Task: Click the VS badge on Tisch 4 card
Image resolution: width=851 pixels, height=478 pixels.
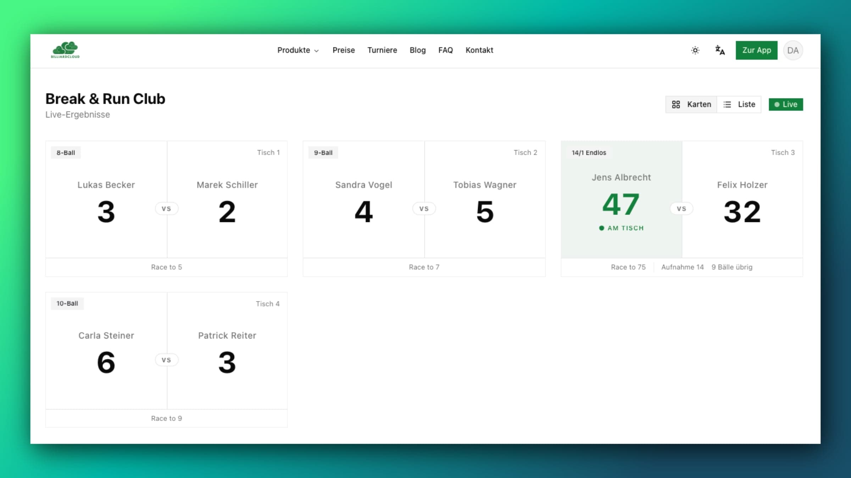Action: coord(166,360)
